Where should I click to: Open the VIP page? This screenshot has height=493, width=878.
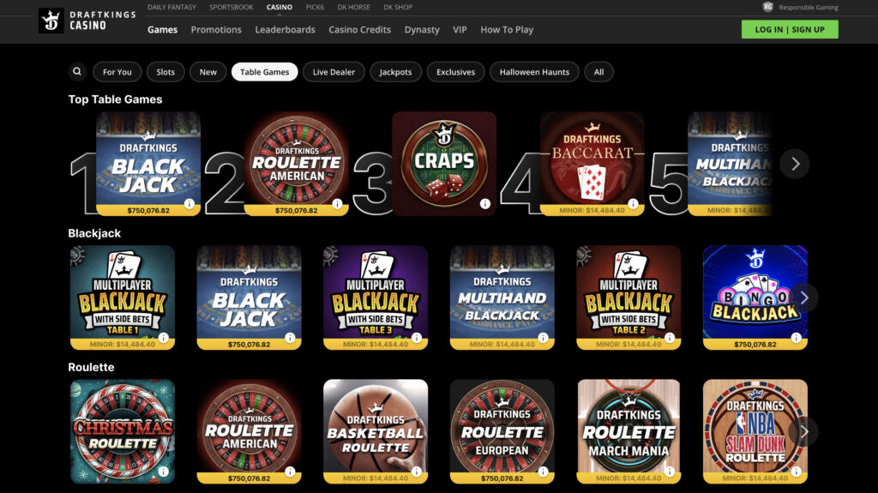pos(460,30)
